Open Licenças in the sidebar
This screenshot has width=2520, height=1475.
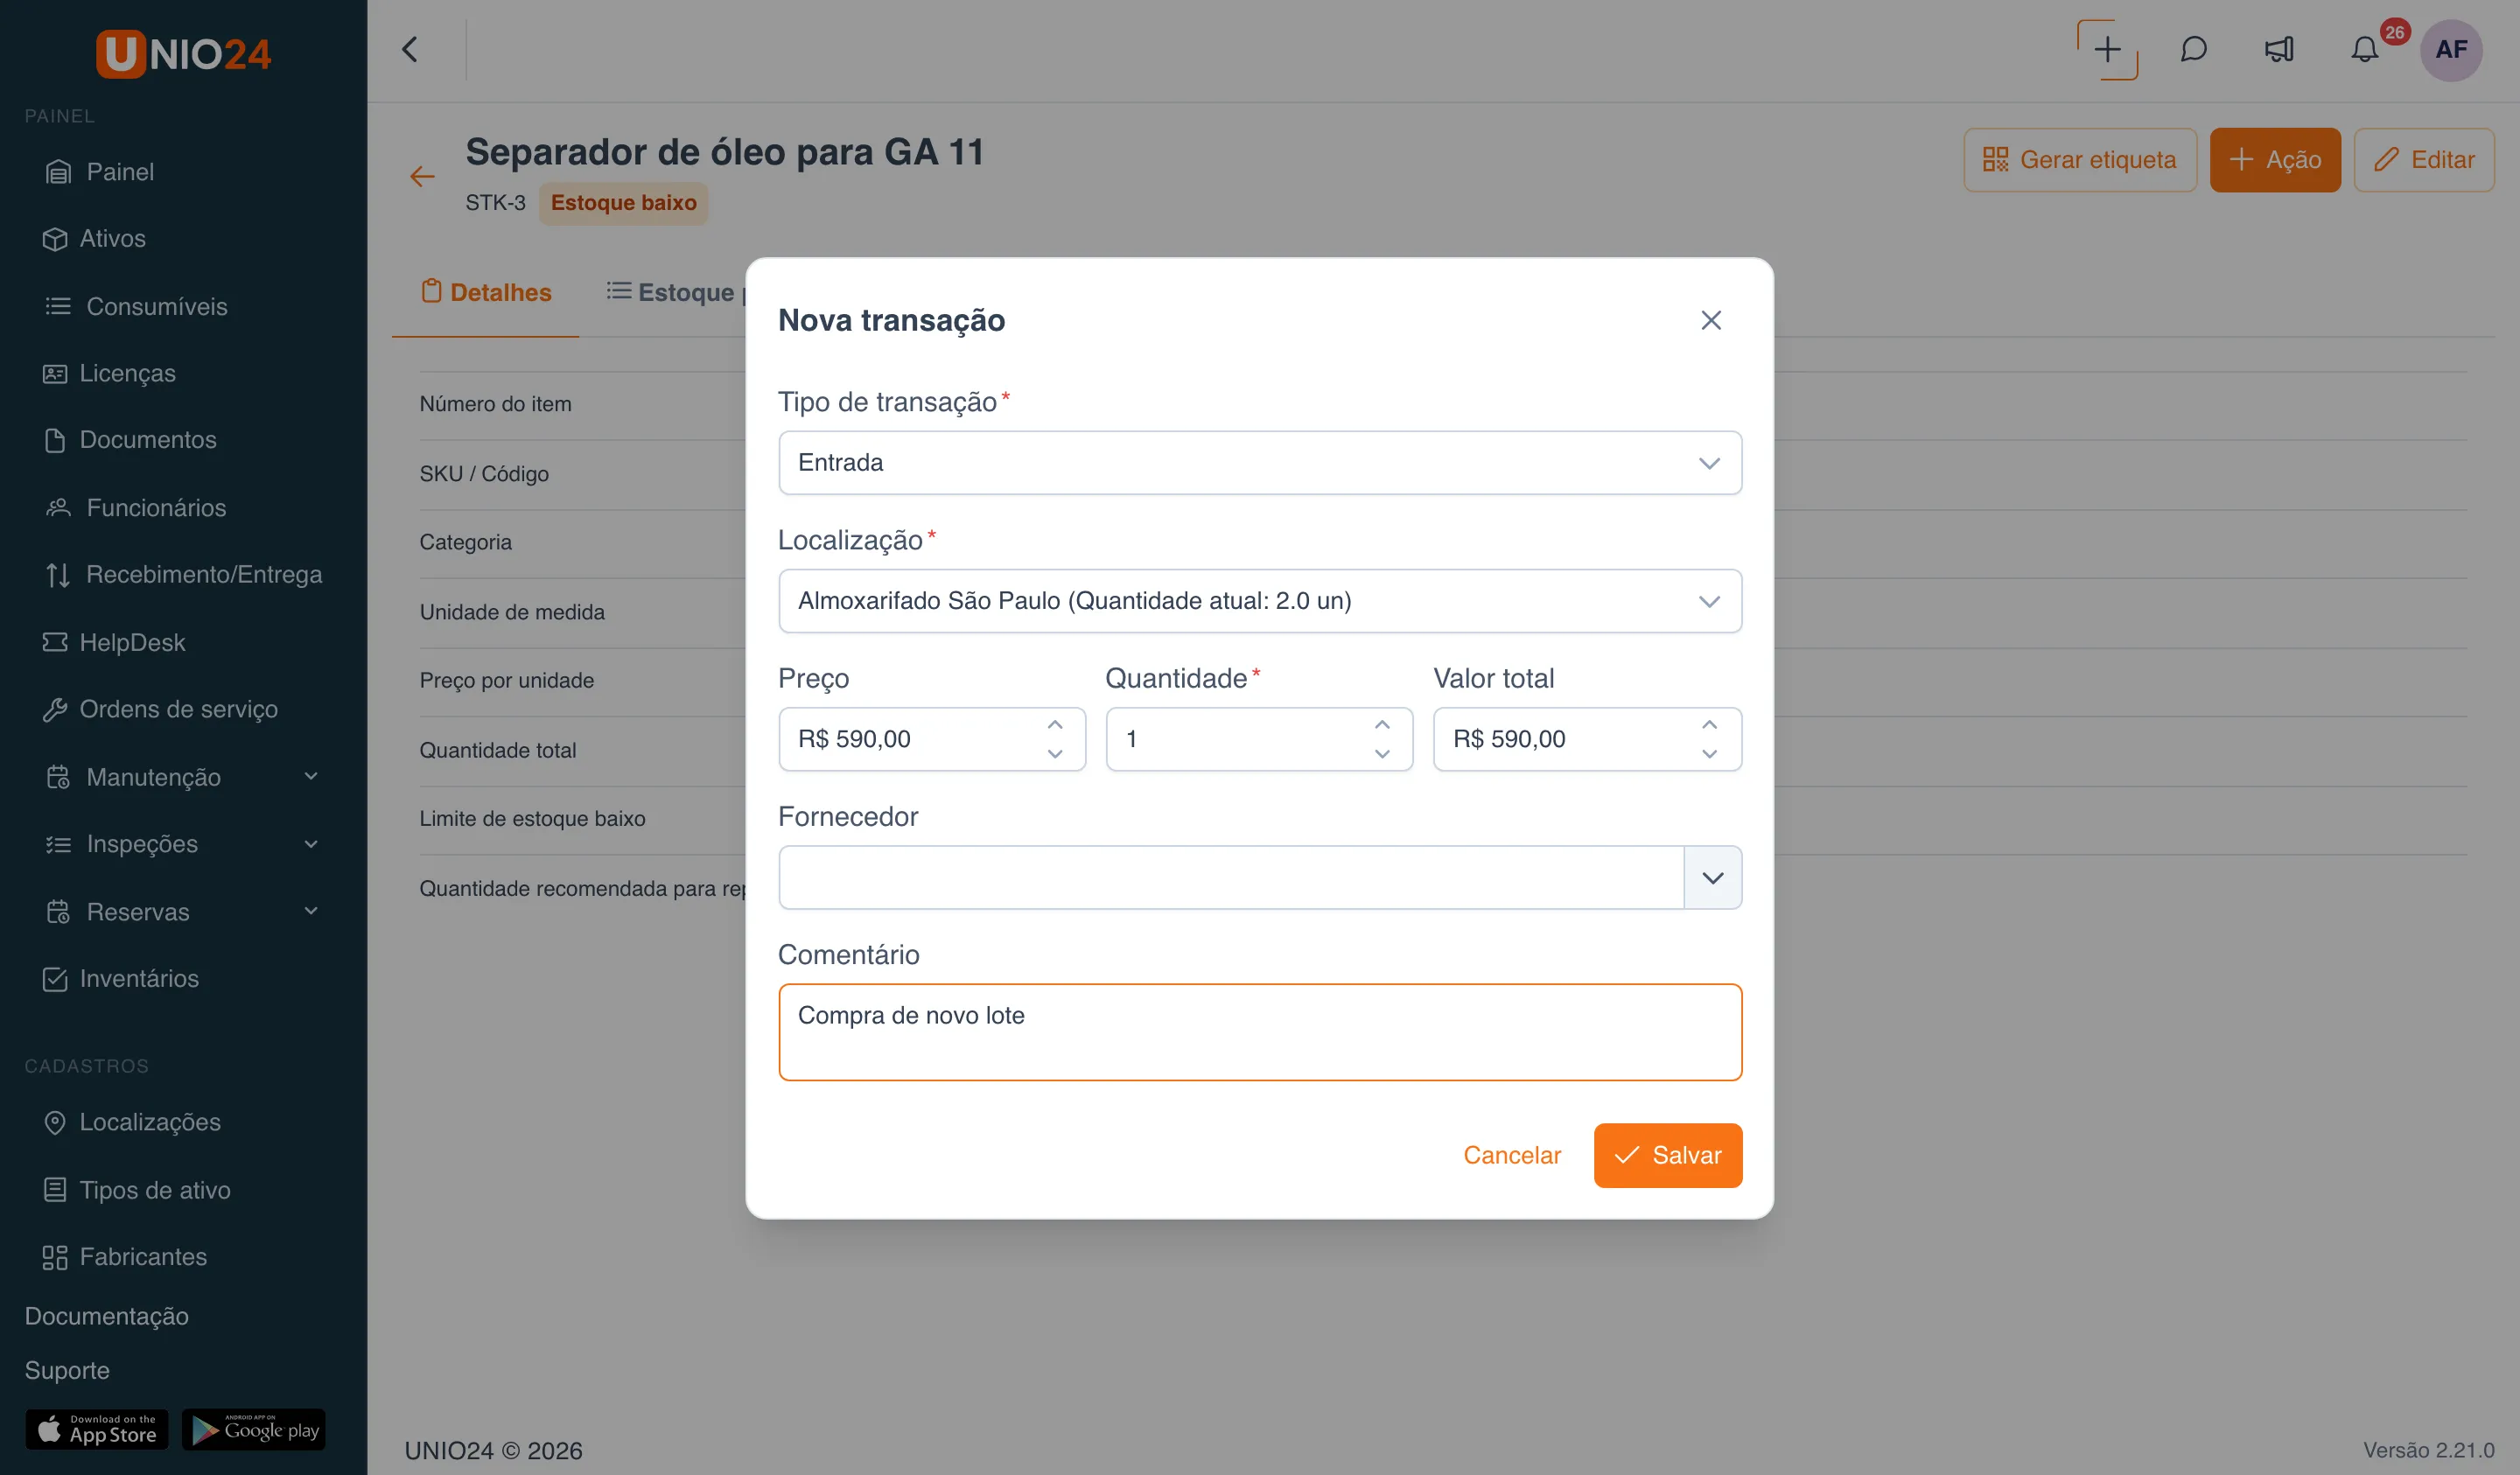coord(110,373)
